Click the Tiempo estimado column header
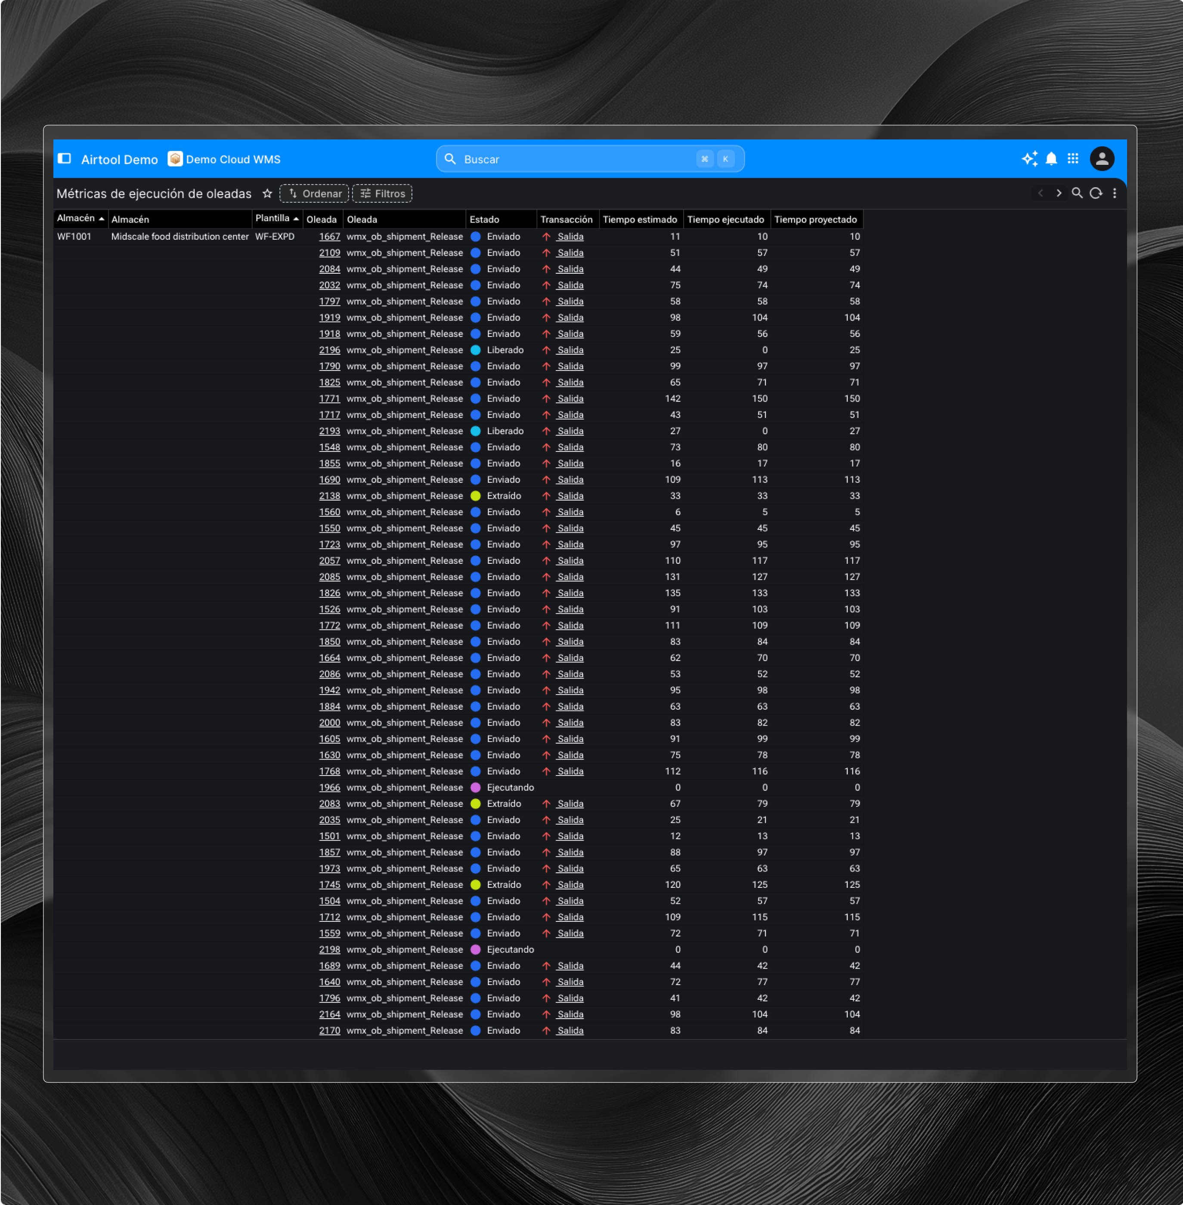This screenshot has width=1183, height=1205. (639, 220)
